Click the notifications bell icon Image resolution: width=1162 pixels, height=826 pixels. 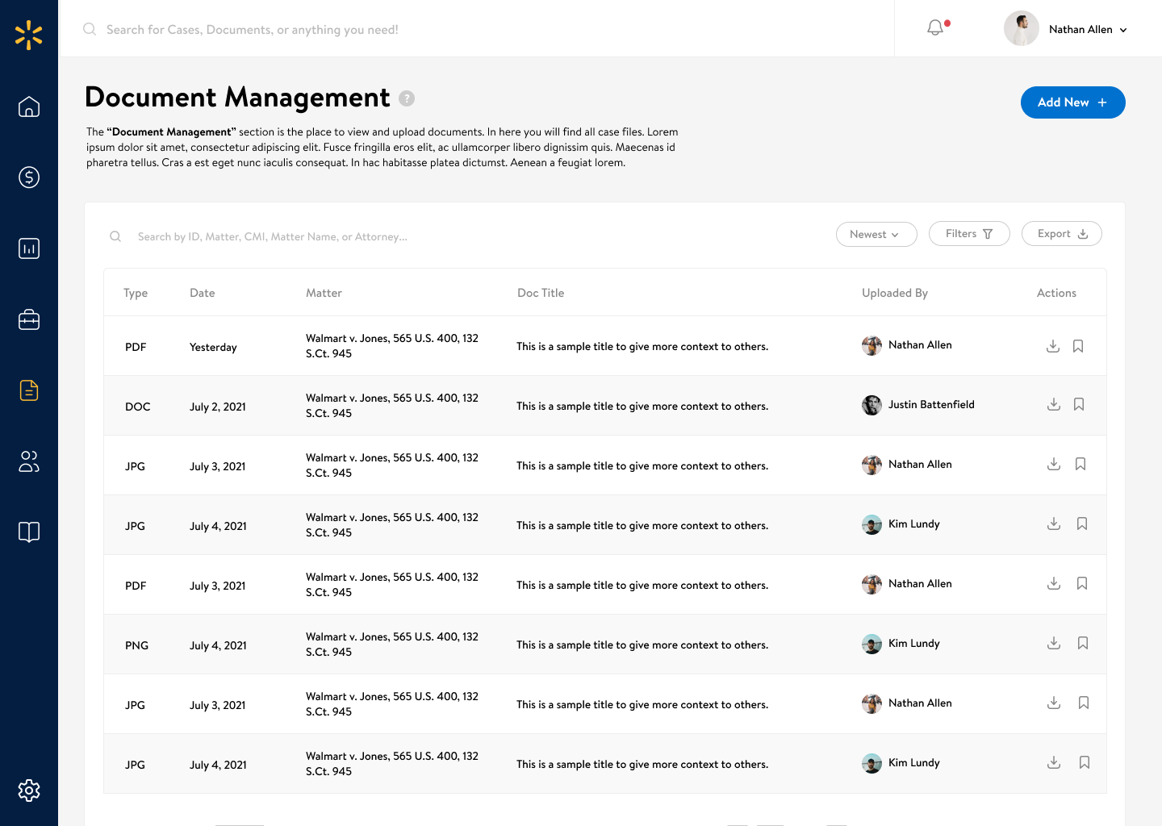click(935, 27)
